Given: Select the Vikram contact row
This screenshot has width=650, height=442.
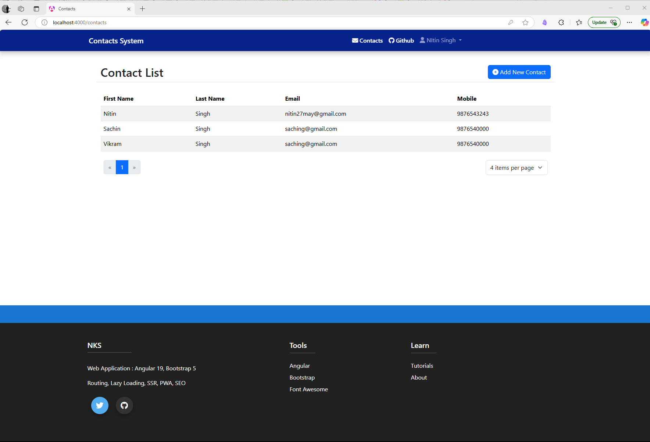Looking at the screenshot, I should pyautogui.click(x=326, y=144).
